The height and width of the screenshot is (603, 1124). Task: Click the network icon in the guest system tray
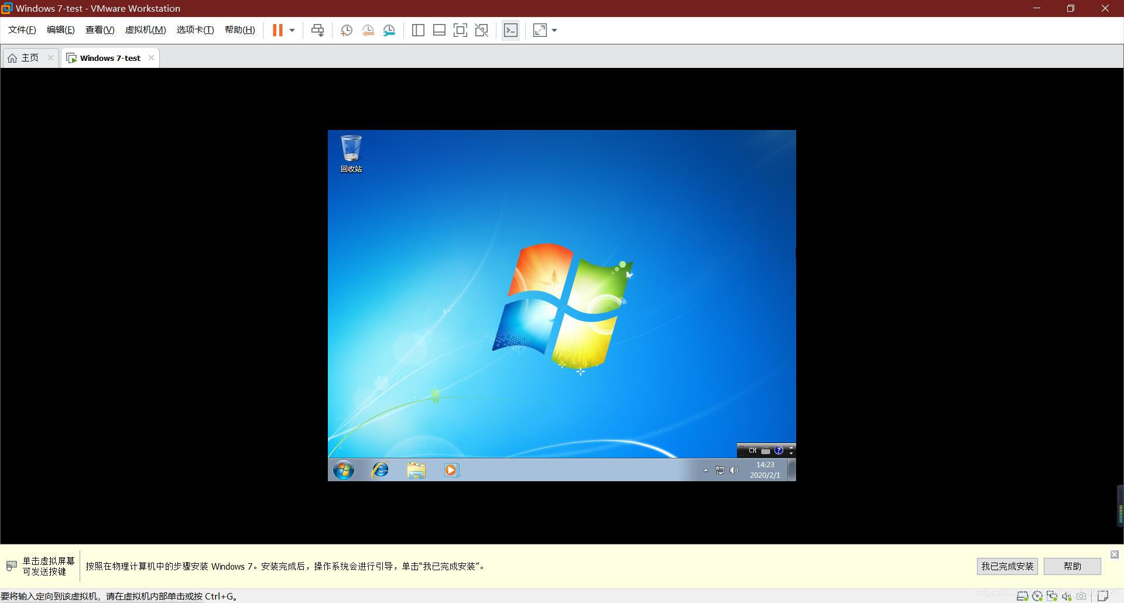pyautogui.click(x=719, y=470)
